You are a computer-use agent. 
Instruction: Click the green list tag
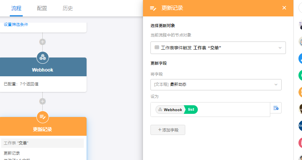[191, 110]
